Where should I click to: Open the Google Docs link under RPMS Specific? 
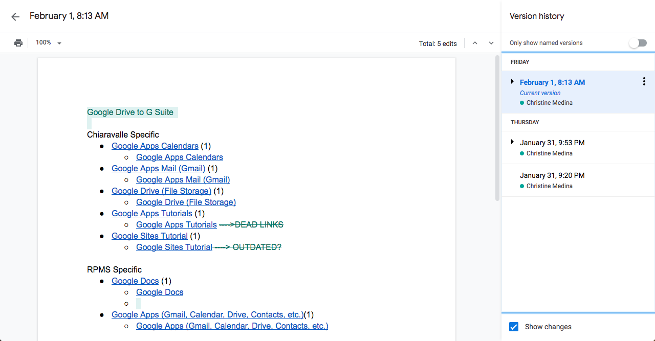click(135, 281)
